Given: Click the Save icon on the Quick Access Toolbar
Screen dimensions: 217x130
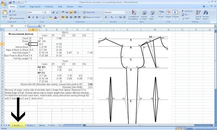Looking at the screenshot, I should click(x=10, y=2).
